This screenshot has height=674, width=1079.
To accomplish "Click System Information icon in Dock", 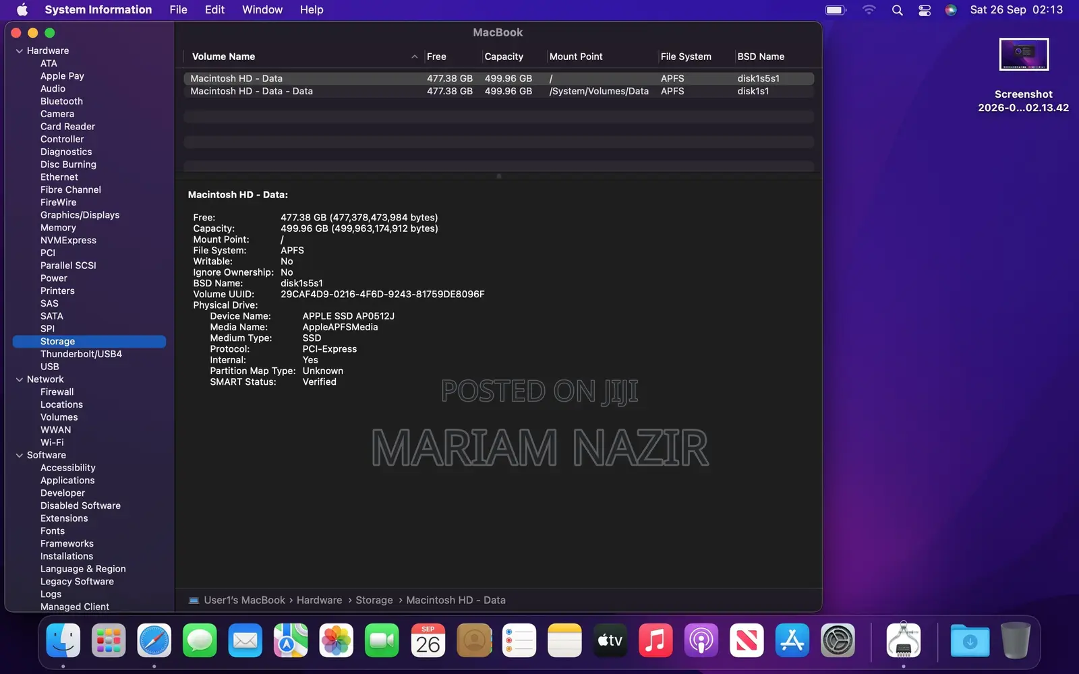I will pyautogui.click(x=904, y=640).
